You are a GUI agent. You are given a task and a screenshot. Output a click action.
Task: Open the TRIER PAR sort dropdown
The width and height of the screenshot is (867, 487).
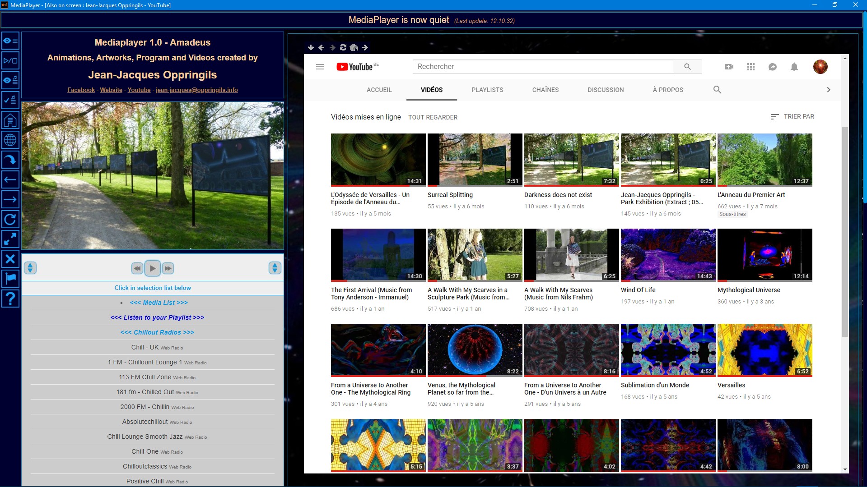[792, 116]
